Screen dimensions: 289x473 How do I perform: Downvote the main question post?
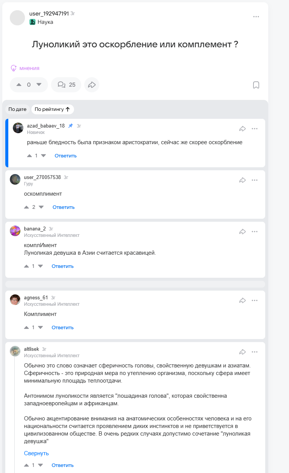coord(39,85)
